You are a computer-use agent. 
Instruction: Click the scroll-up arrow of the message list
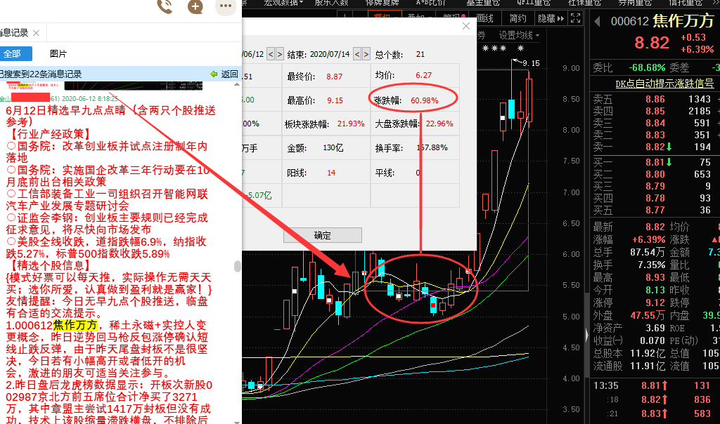pos(237,84)
